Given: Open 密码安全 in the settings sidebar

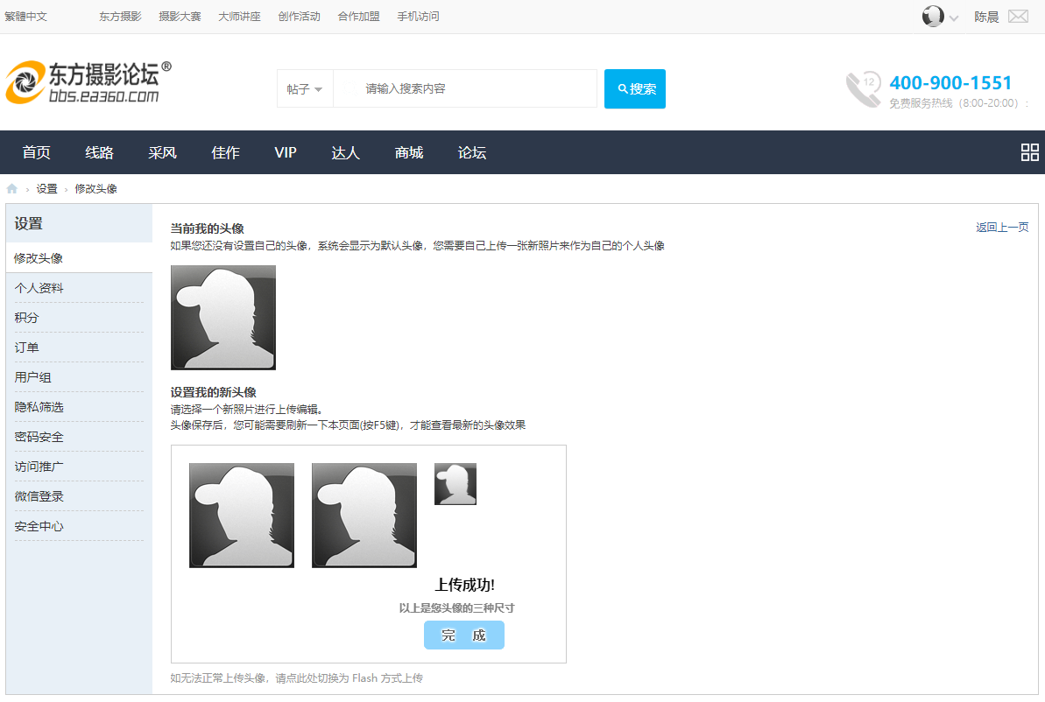Looking at the screenshot, I should [x=39, y=436].
